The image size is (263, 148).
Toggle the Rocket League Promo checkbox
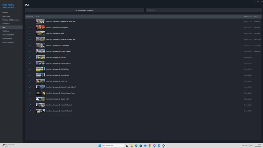click(x=30, y=93)
